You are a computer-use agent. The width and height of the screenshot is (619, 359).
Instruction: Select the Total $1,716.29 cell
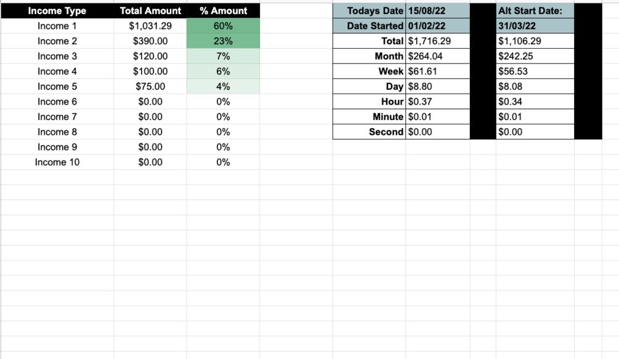point(437,41)
